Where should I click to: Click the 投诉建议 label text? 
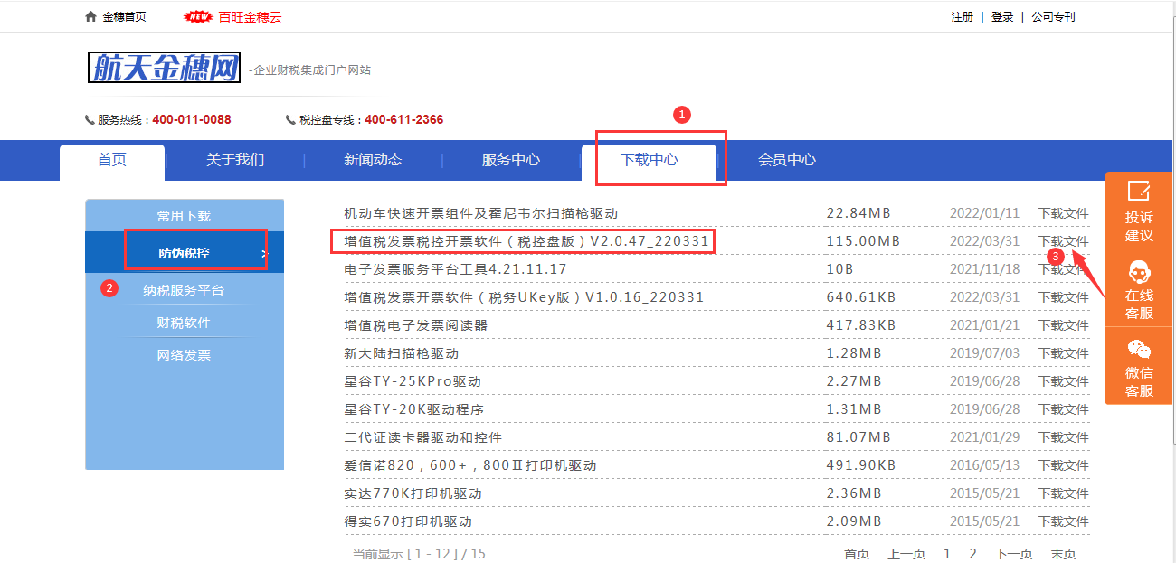click(1139, 226)
